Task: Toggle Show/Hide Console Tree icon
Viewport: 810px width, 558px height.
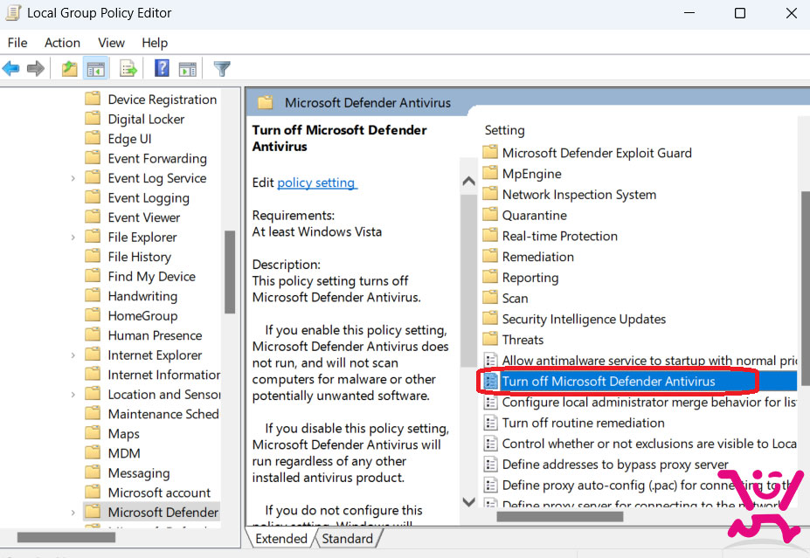Action: (x=95, y=68)
